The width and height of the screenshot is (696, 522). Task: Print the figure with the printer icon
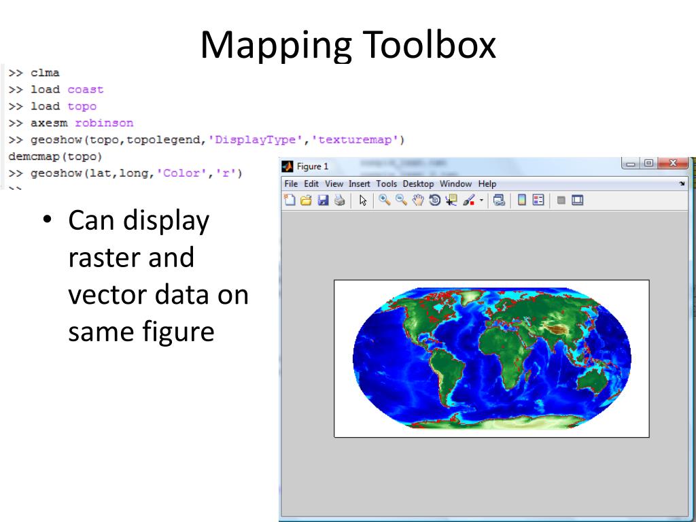tap(340, 201)
